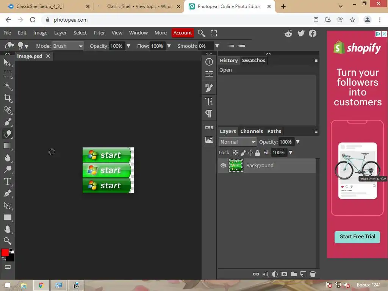Hide the Background layer with eye icon
The image size is (388, 291).
pos(223,165)
